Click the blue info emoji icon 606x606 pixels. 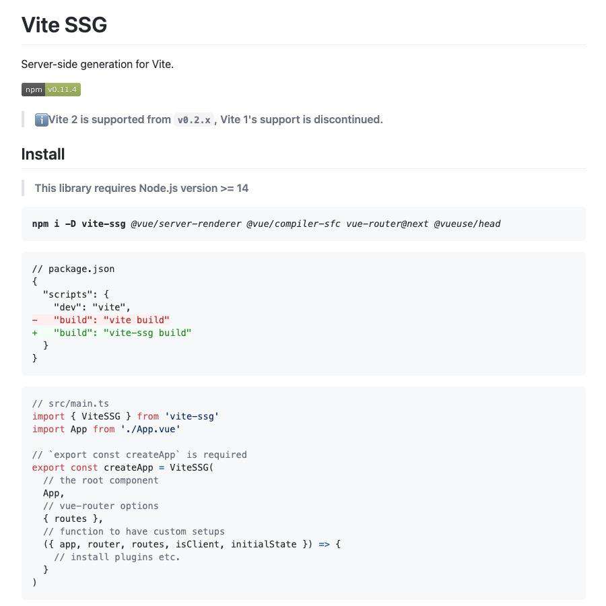point(41,120)
